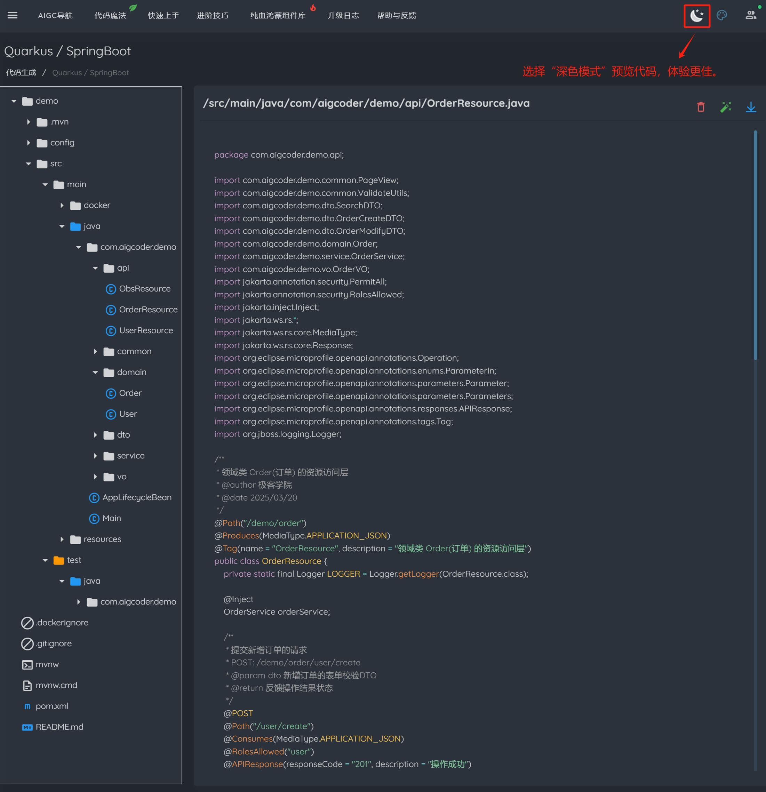The width and height of the screenshot is (766, 792).
Task: Open pom.xml in file tree
Action: pos(52,706)
